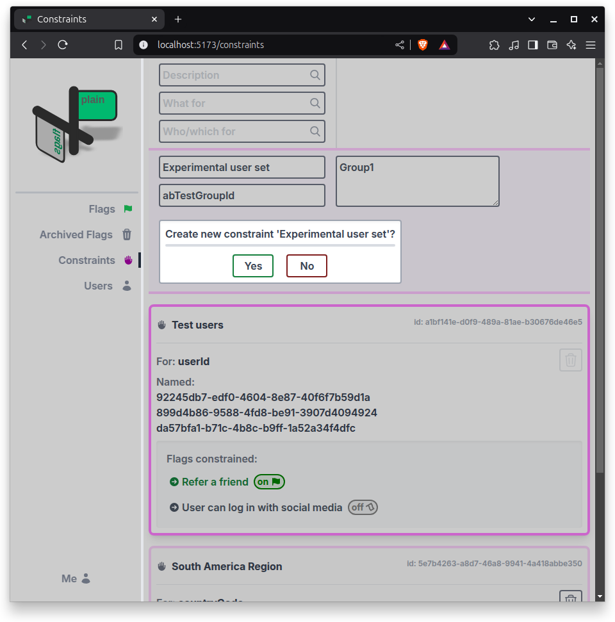Click the trash icon on South America Region card

[570, 598]
